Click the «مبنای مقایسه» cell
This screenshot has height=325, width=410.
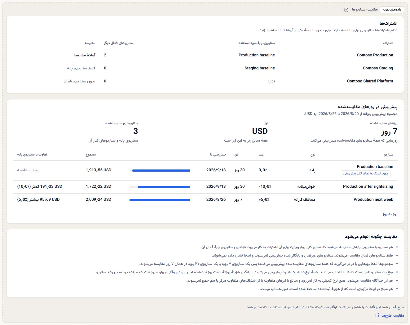28,170
